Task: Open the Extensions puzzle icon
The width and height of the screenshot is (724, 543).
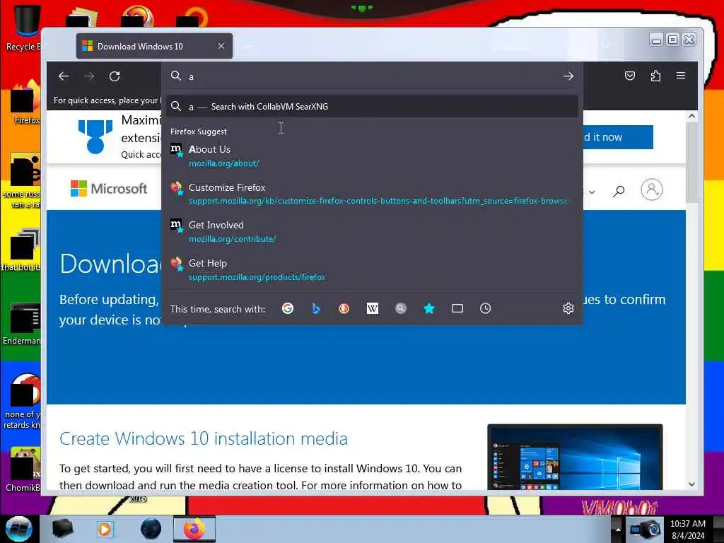Action: click(x=655, y=76)
